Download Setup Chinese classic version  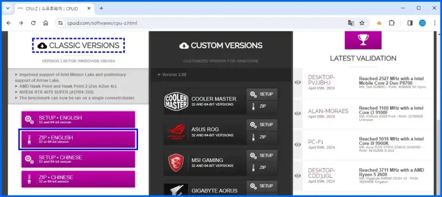(x=79, y=159)
